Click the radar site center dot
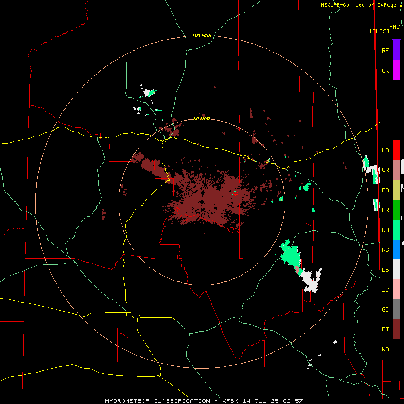This screenshot has width=404, height=404. 202,202
